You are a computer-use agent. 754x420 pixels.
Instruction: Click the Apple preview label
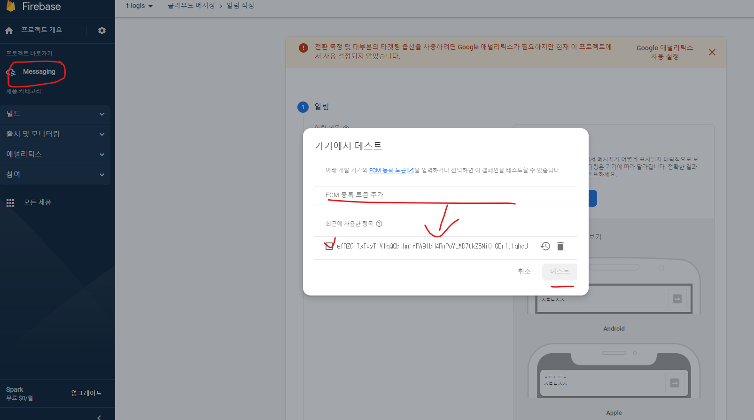614,413
